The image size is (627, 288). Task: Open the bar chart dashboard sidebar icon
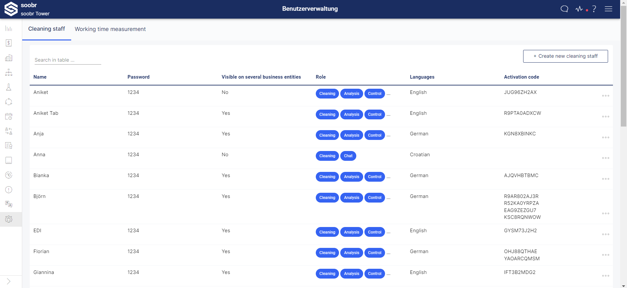click(9, 29)
